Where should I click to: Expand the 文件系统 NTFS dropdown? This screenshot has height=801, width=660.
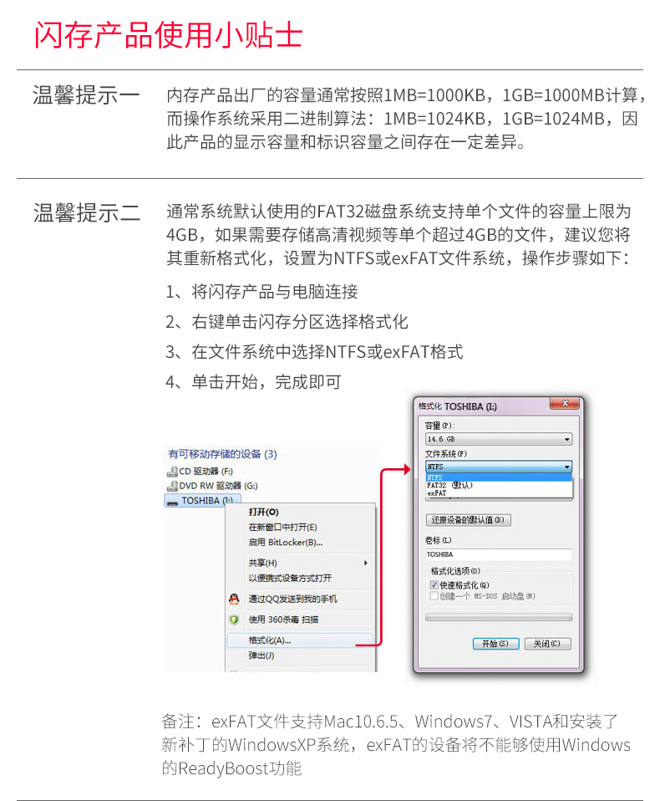click(x=499, y=467)
